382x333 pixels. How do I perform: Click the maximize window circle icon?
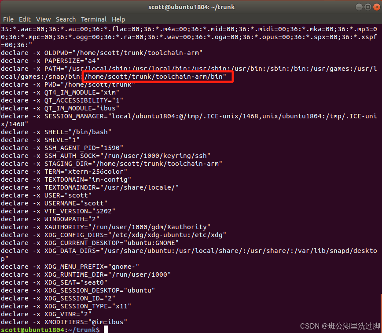tap(368, 7)
